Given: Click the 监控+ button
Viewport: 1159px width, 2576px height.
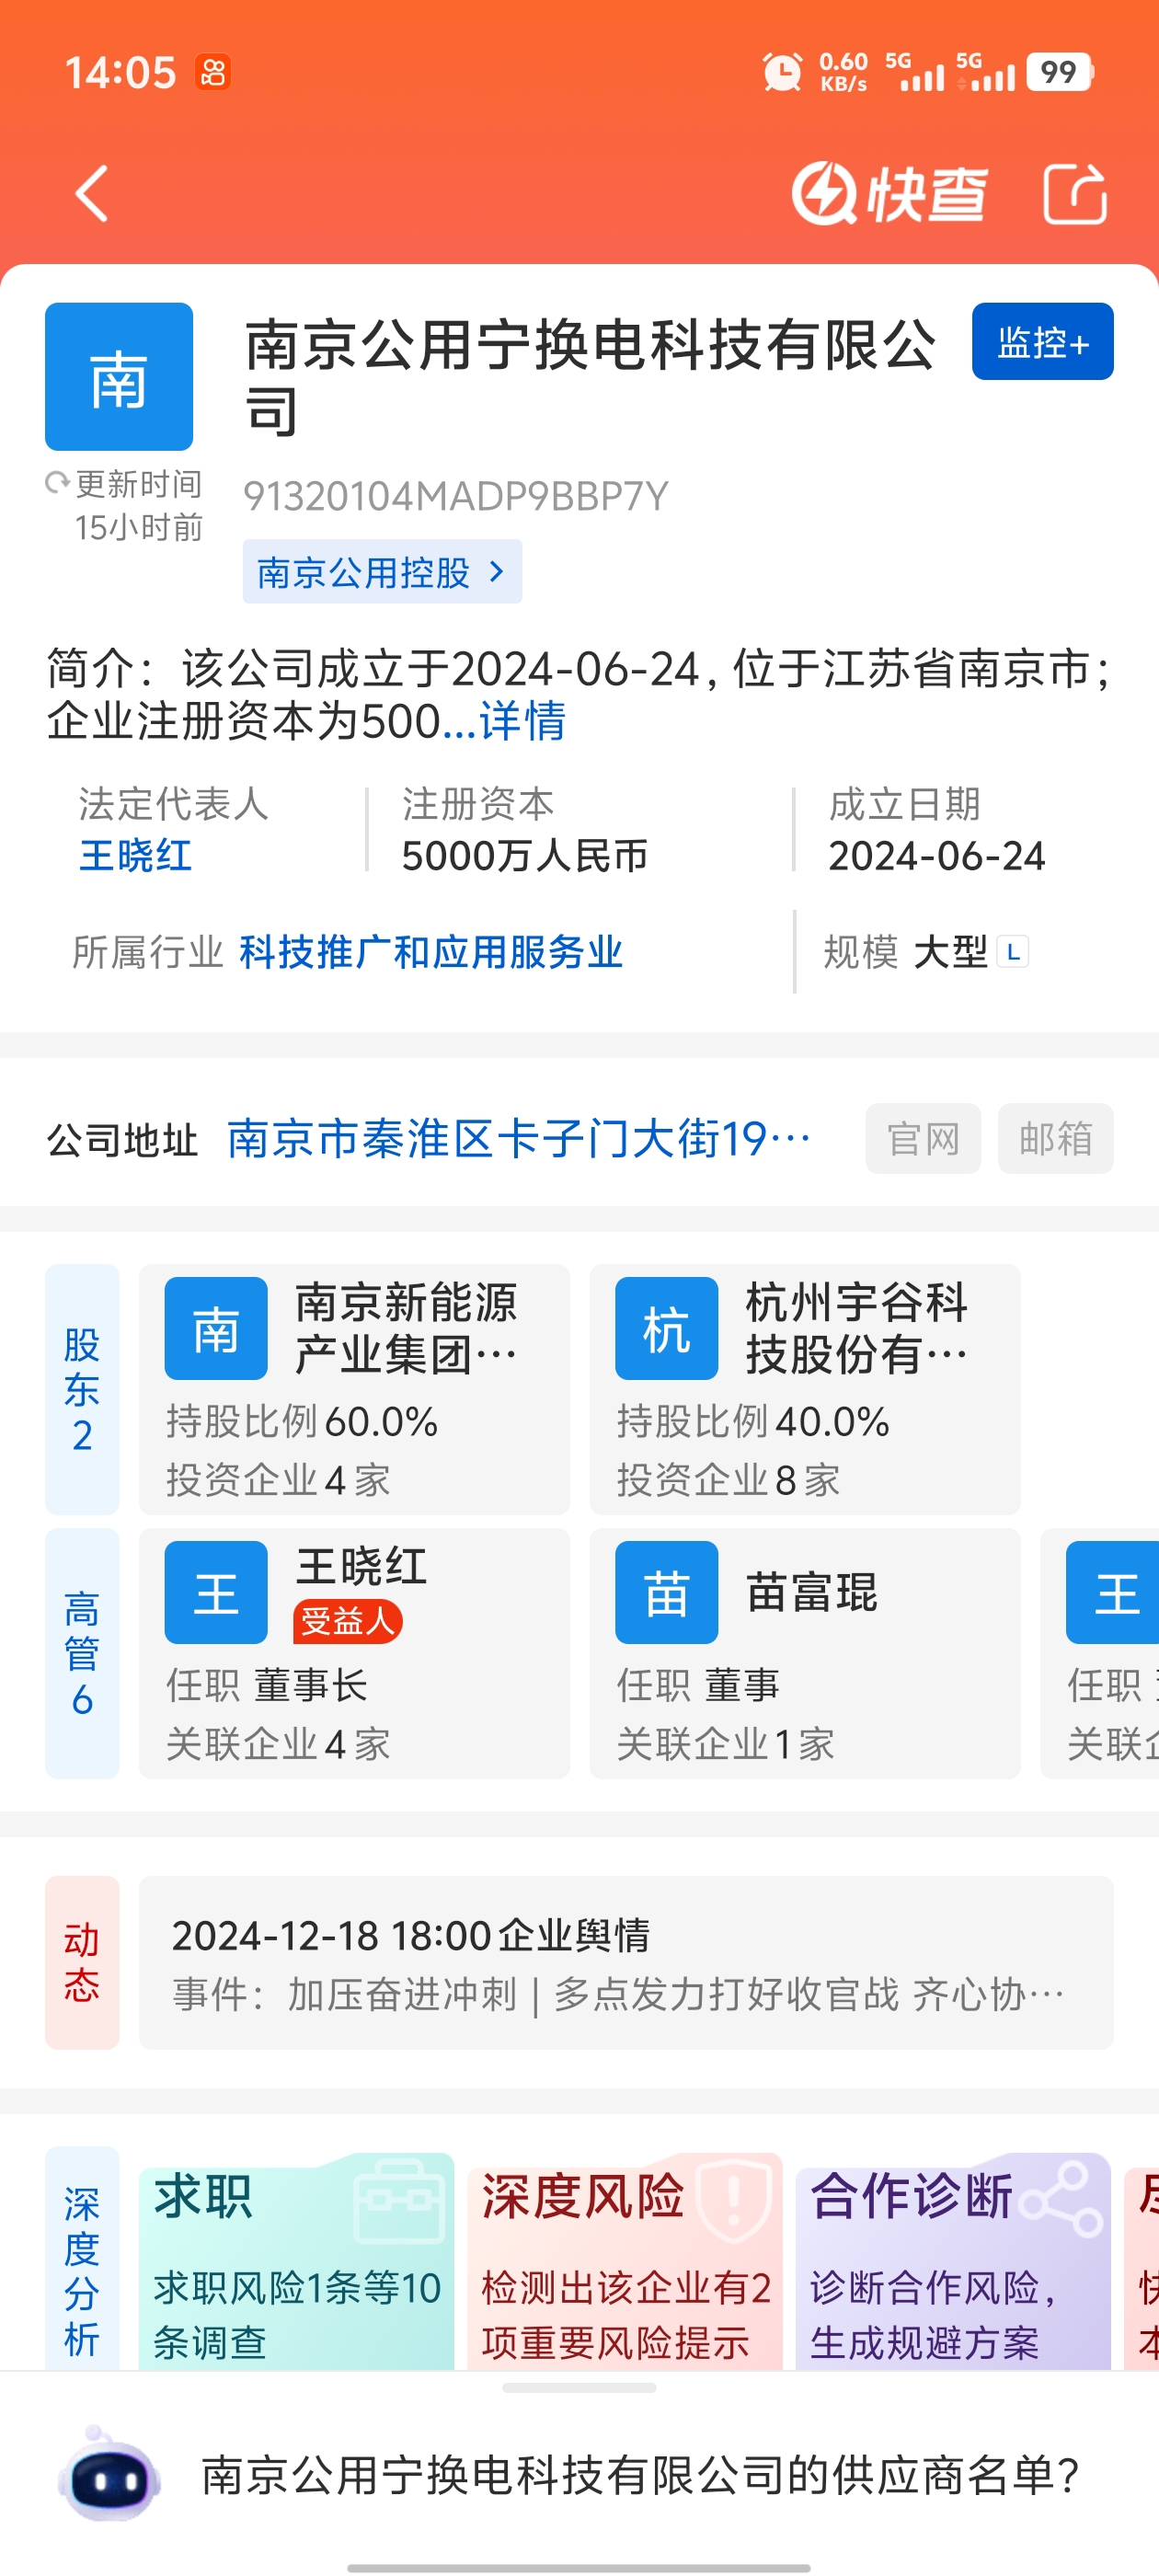Looking at the screenshot, I should (1042, 341).
